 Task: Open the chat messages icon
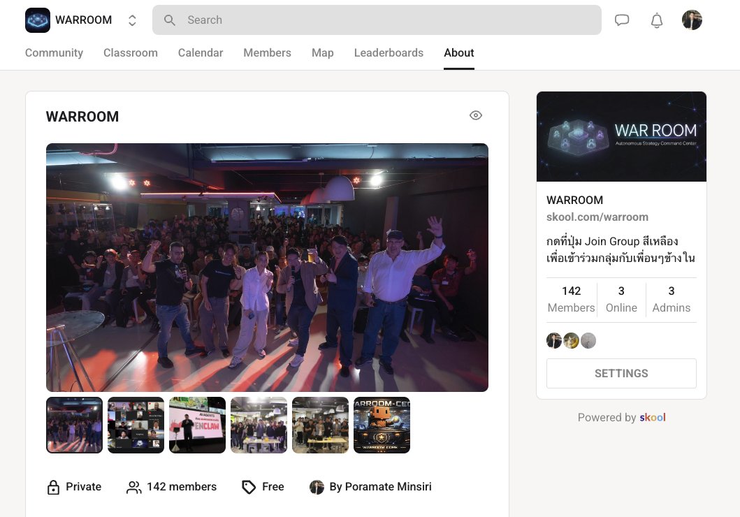[x=621, y=20]
